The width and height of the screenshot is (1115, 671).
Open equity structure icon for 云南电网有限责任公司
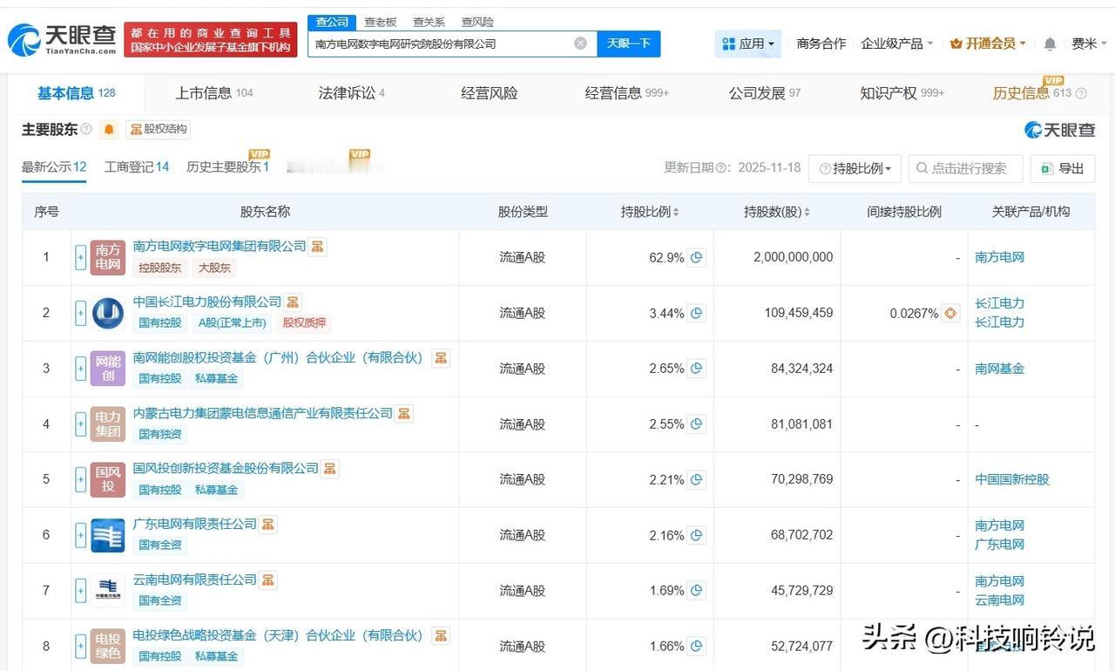click(x=268, y=579)
